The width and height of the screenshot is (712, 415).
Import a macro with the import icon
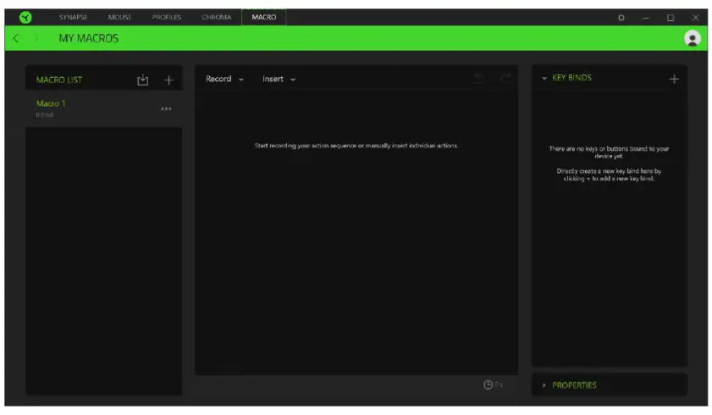point(142,80)
